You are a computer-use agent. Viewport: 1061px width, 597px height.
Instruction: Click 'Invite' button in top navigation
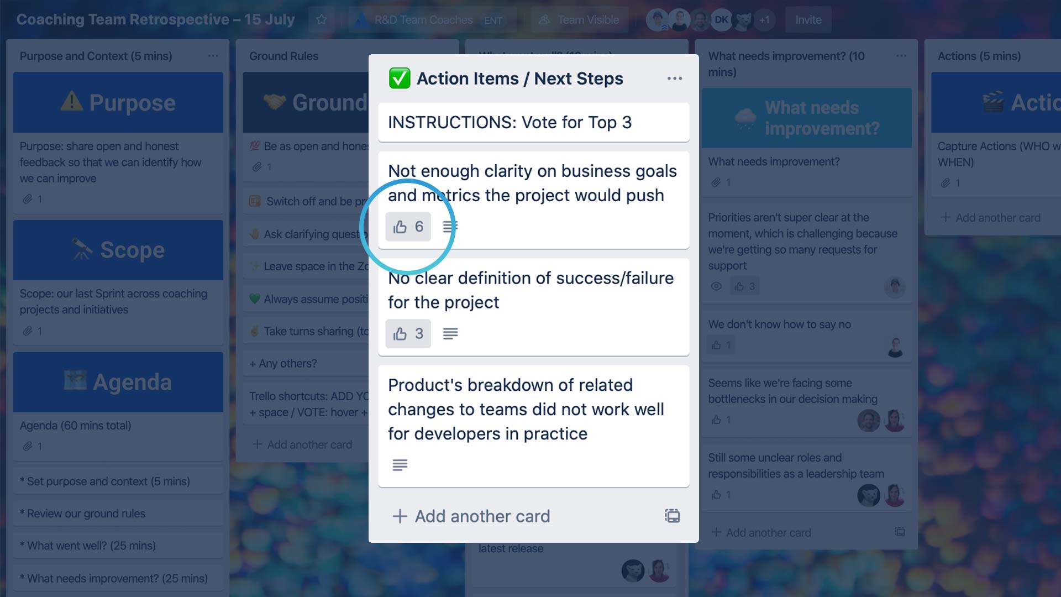click(807, 20)
